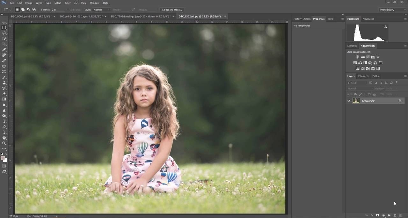Click the Background layer thumbnail

point(356,101)
